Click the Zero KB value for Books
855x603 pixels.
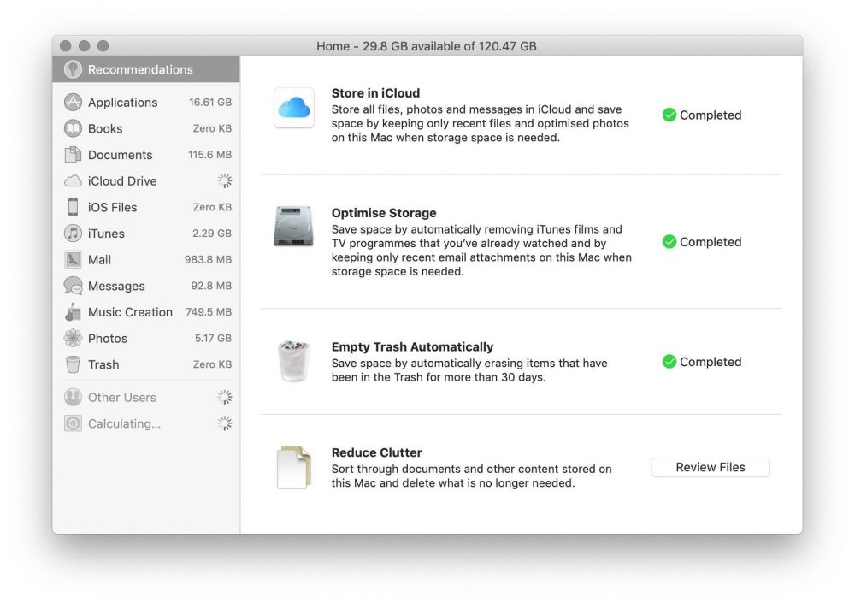click(x=212, y=128)
